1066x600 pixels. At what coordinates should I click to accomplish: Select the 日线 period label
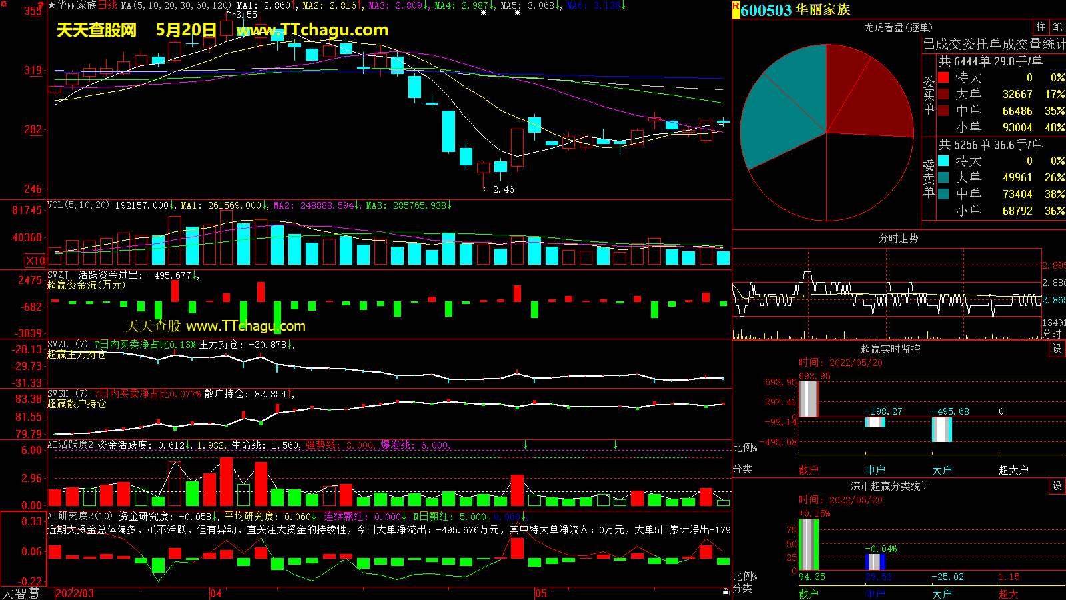tap(108, 5)
